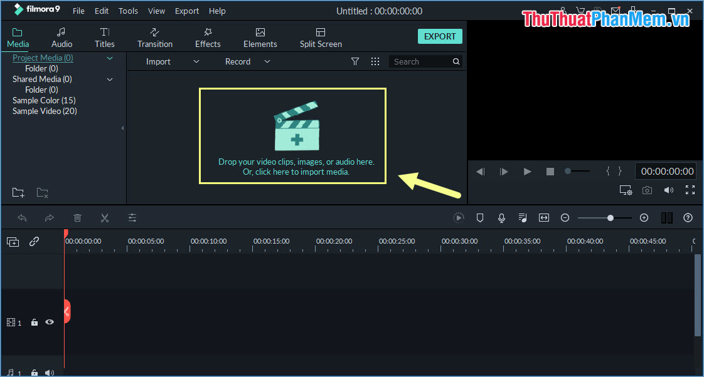Mute the preview with the speaker icon

tap(668, 190)
